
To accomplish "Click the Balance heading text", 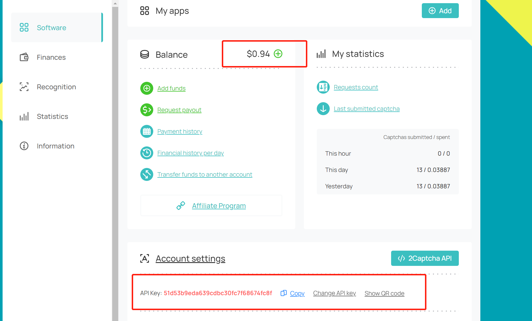I will coord(172,55).
